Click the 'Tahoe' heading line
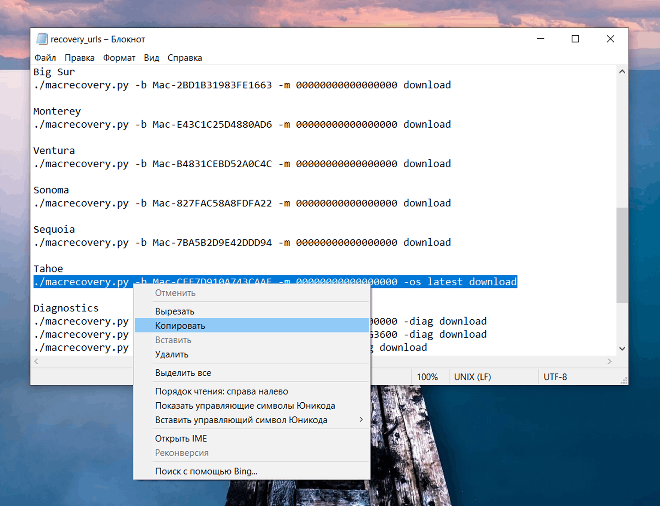Viewport: 660px width, 506px height. click(x=48, y=269)
